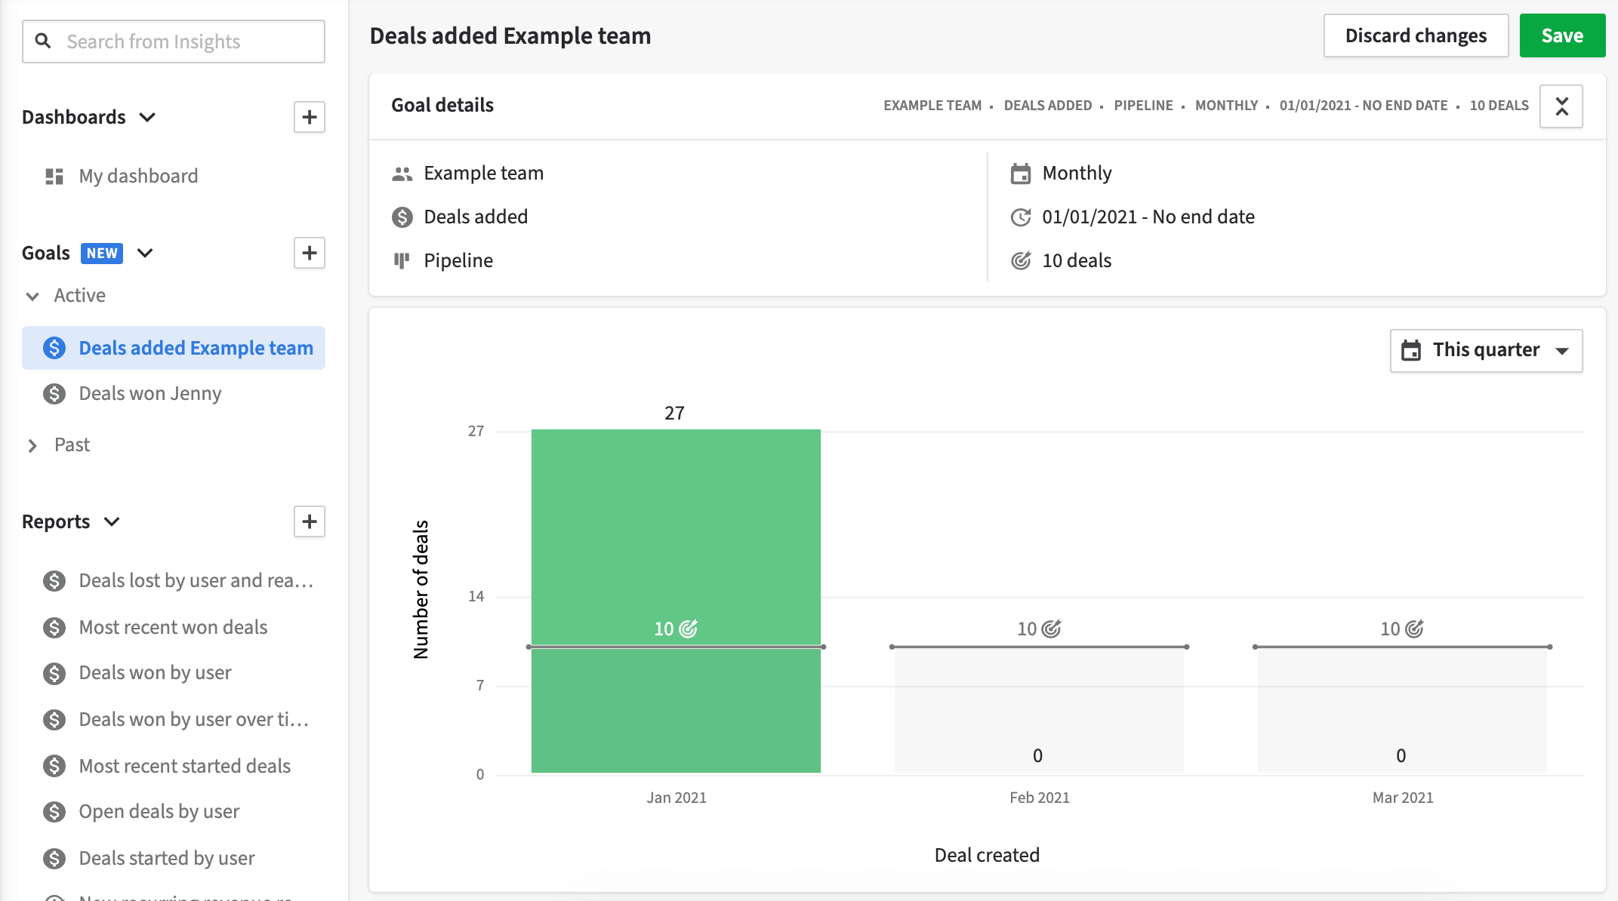Click the pipeline icon in Goal details

point(402,260)
